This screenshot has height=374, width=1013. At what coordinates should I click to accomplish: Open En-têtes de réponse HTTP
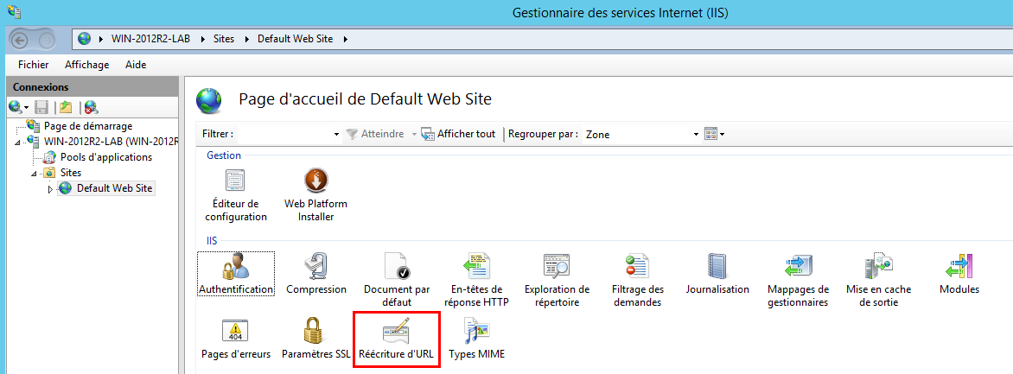pos(477,280)
